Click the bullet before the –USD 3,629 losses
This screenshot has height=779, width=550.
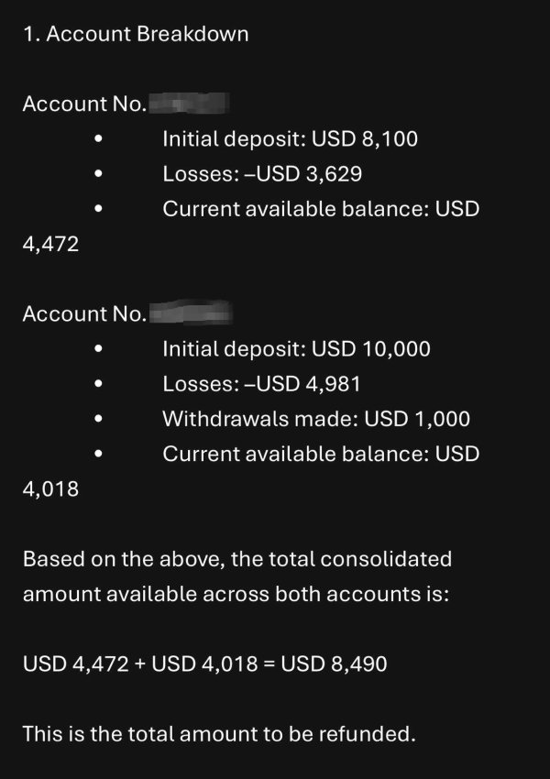click(x=97, y=175)
